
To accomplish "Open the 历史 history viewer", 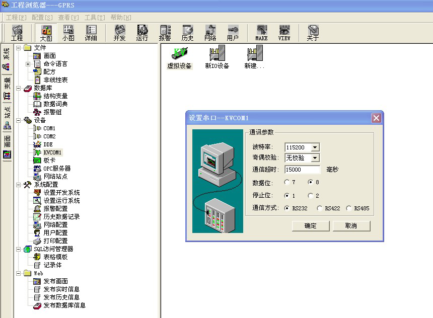I will pos(187,32).
